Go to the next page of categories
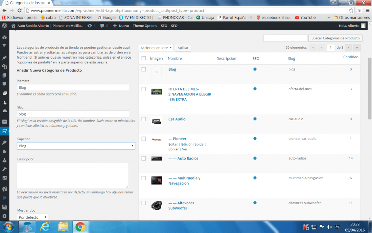This screenshot has height=233, width=372. pyautogui.click(x=349, y=47)
